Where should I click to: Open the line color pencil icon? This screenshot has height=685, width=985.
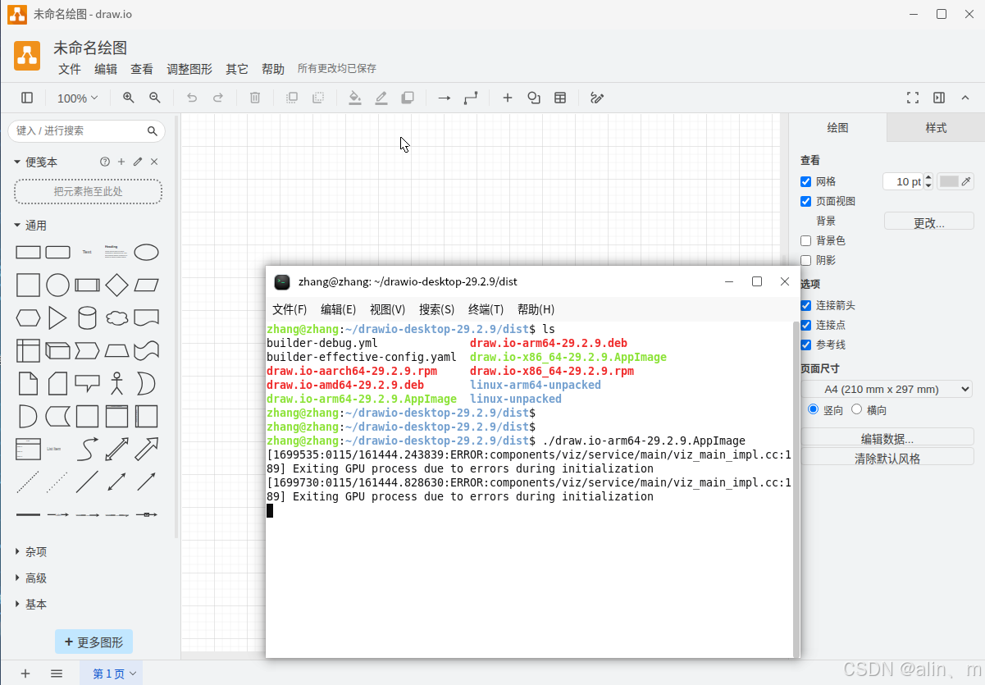pyautogui.click(x=381, y=98)
